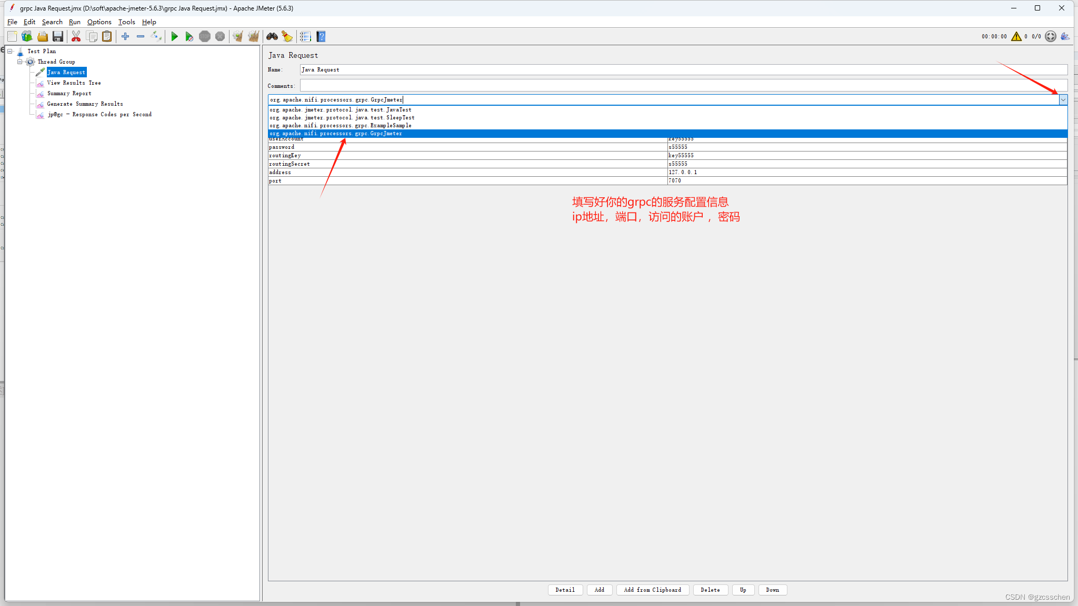This screenshot has width=1078, height=606.
Task: Click the Clear All double-broom icon
Action: pos(254,36)
